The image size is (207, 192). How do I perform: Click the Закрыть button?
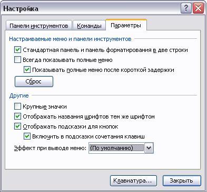(x=182, y=180)
